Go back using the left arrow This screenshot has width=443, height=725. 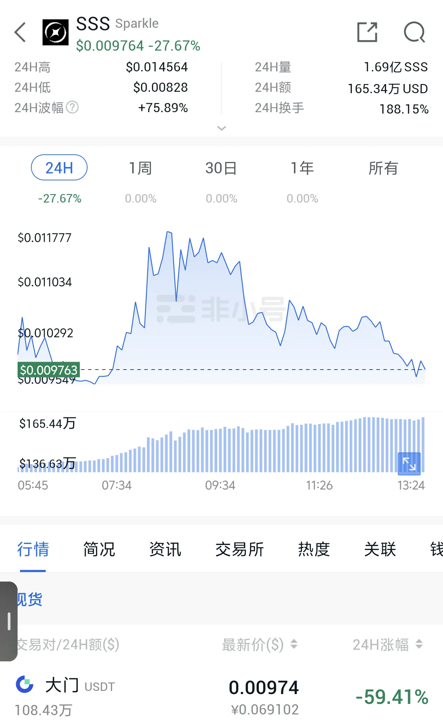click(x=20, y=32)
